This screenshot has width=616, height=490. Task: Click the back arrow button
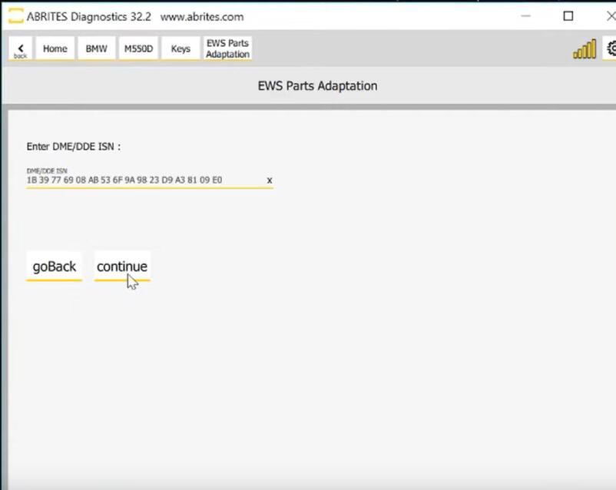click(x=20, y=49)
